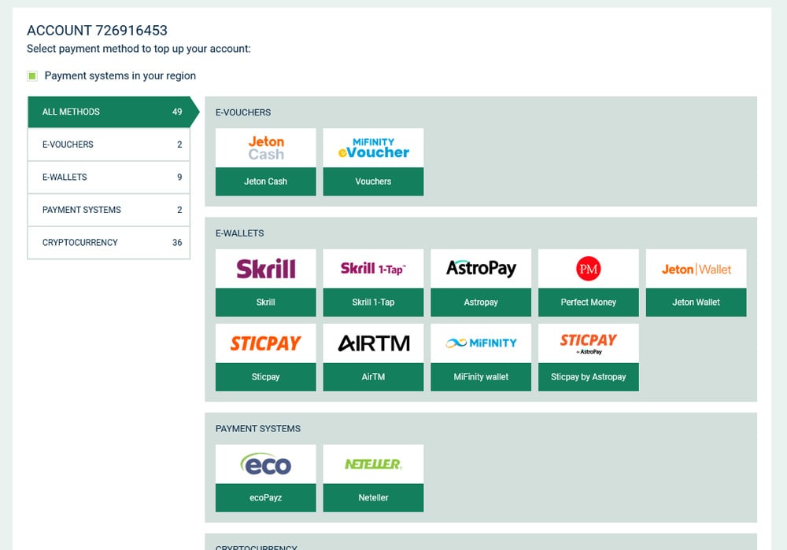Click the Perfect Money button
Viewport: 787px width, 550px height.
(588, 302)
